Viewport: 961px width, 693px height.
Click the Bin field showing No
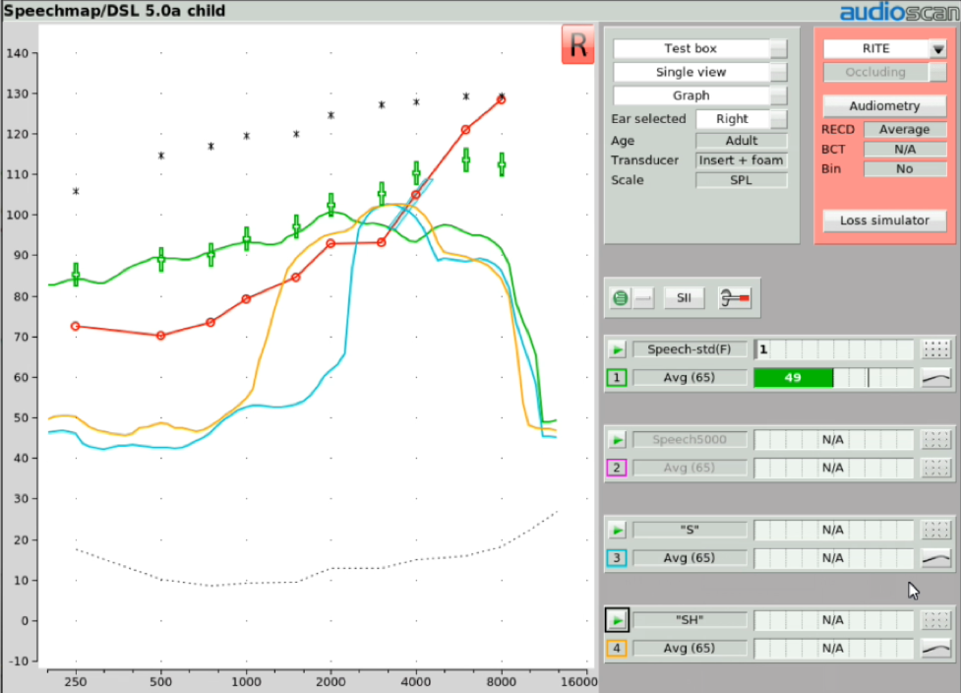point(905,169)
